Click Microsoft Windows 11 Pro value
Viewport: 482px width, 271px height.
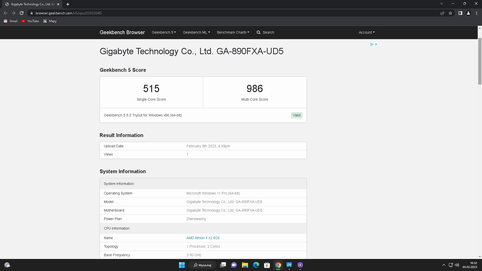pyautogui.click(x=213, y=193)
